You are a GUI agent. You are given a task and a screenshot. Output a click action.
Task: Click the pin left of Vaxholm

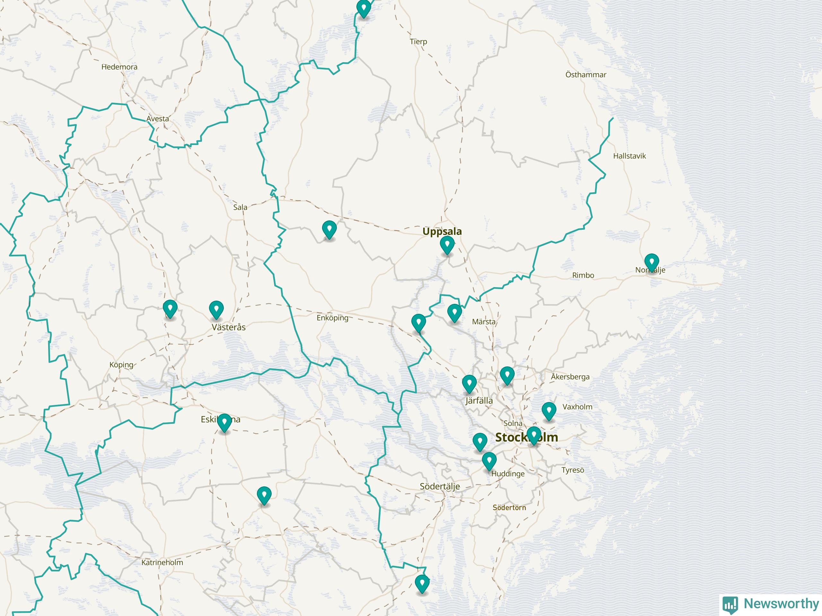click(549, 411)
